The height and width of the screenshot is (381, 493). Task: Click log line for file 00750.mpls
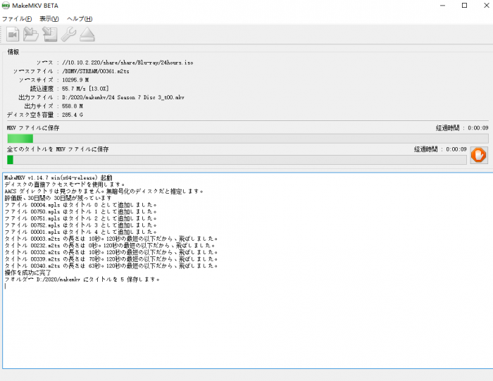80,211
